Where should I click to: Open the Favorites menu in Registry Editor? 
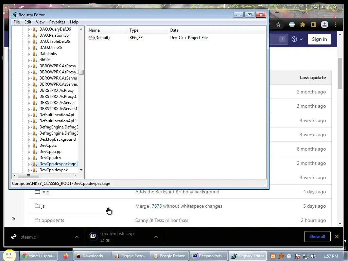(57, 22)
